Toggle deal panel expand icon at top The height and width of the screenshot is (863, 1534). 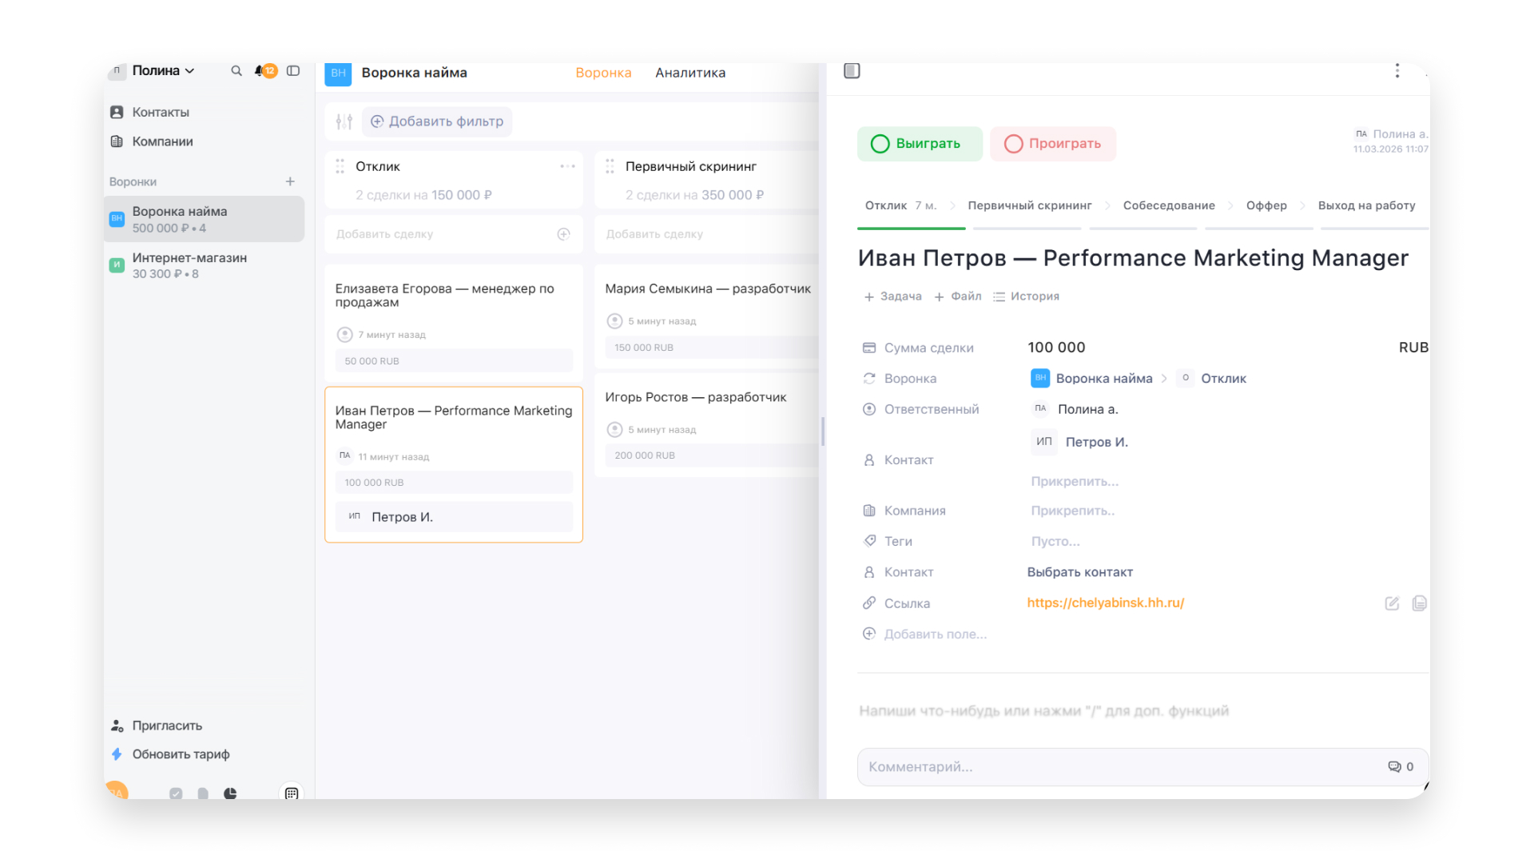[x=852, y=71]
